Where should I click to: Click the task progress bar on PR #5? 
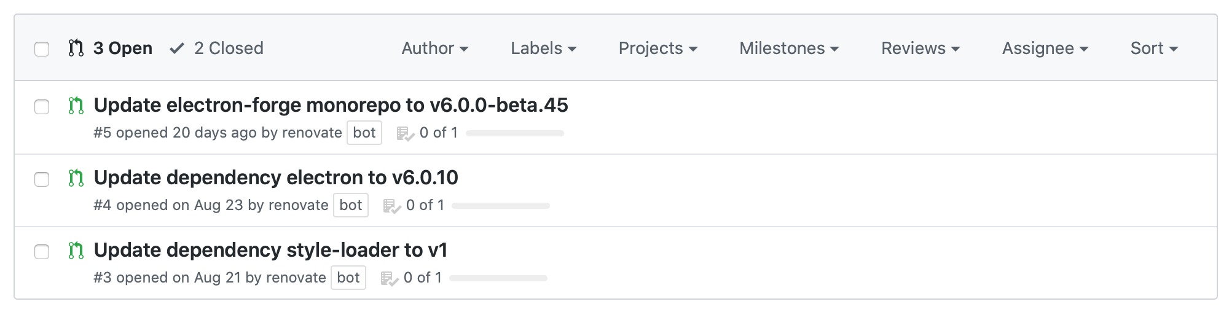pyautogui.click(x=515, y=133)
